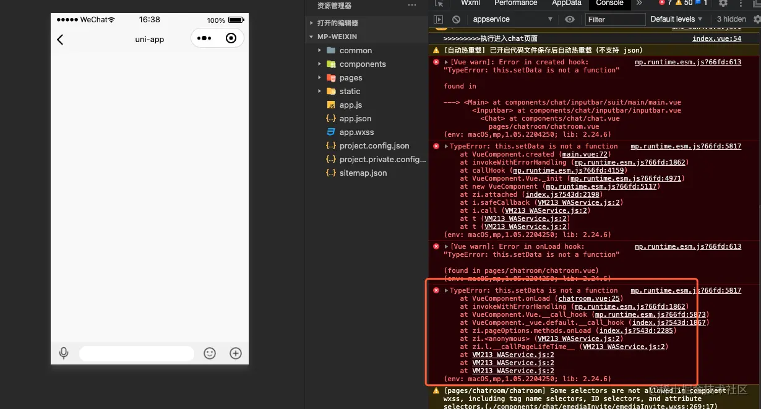Clear the console with the ban icon
This screenshot has width=761, height=409.
(x=457, y=20)
